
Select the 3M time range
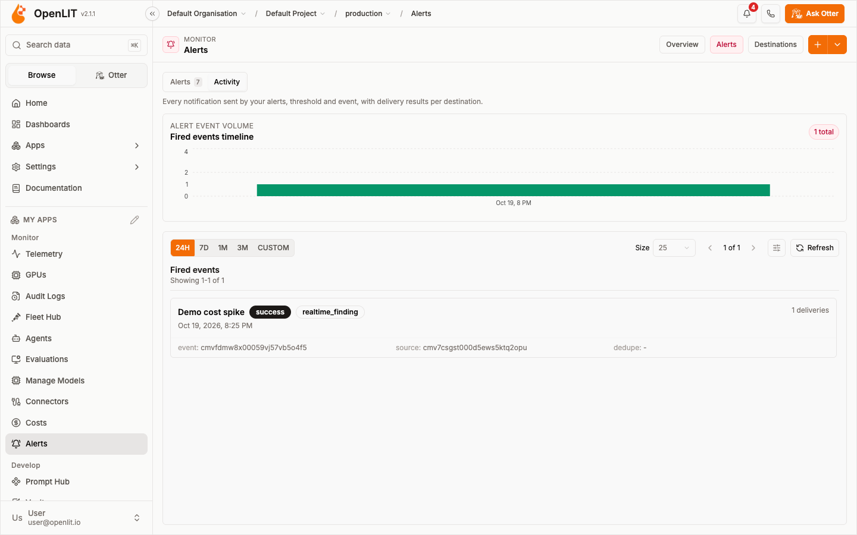pos(243,248)
